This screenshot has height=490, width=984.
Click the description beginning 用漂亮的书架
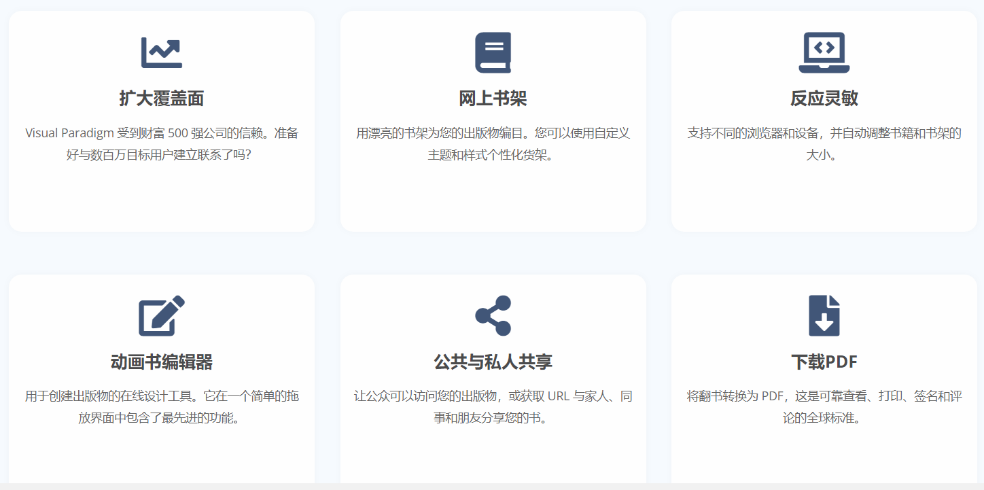(493, 143)
